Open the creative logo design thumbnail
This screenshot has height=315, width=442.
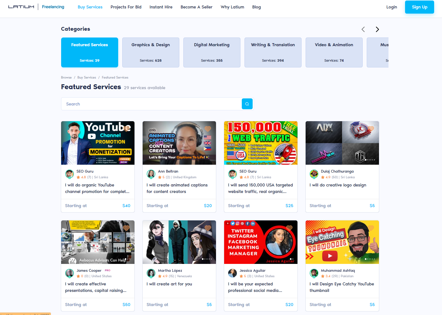pyautogui.click(x=342, y=143)
